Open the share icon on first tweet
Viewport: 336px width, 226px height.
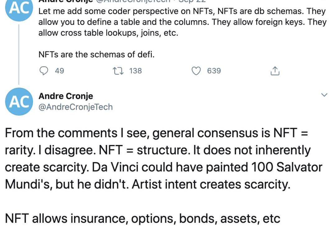pos(275,71)
